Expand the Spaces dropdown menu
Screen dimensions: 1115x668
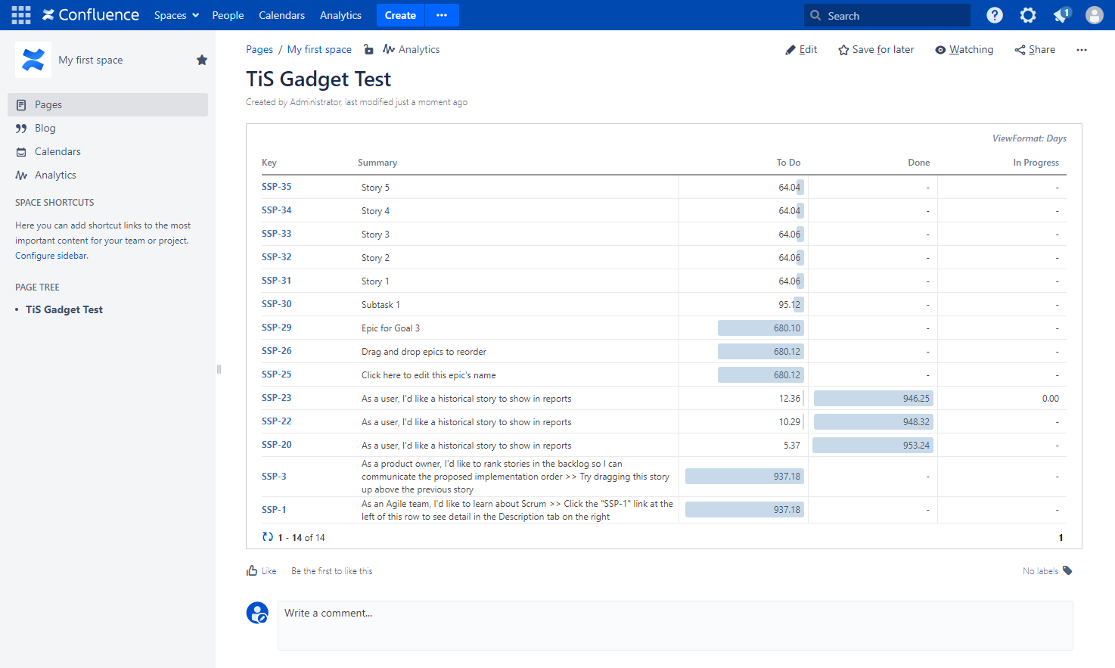point(176,15)
